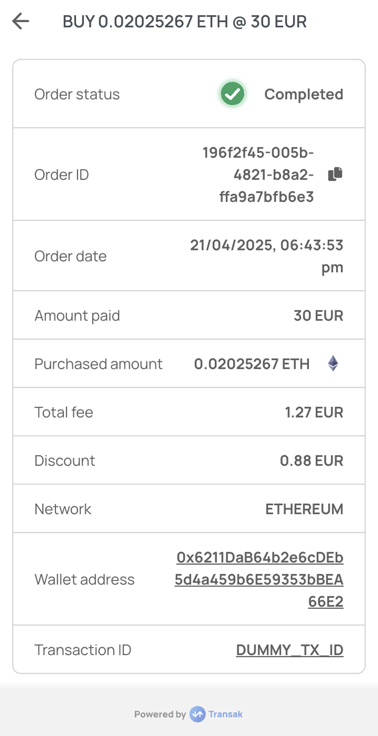
Task: Click the Transak brand text
Action: tap(226, 714)
